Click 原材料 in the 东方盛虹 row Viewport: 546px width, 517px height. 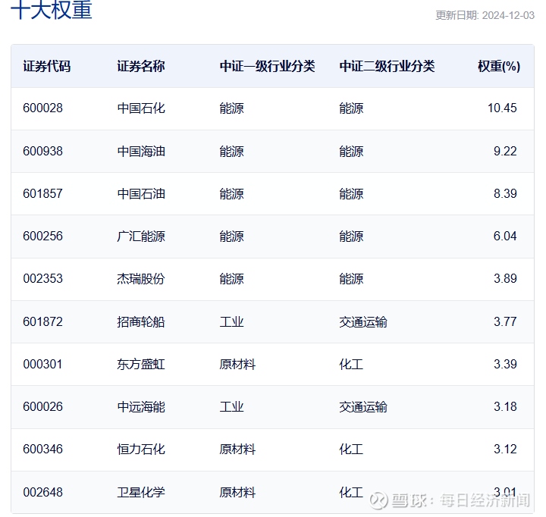coord(237,365)
